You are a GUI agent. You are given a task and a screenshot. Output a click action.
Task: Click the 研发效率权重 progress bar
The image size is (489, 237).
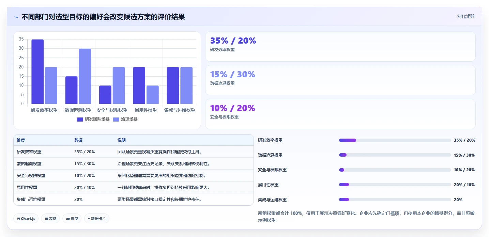point(395,140)
